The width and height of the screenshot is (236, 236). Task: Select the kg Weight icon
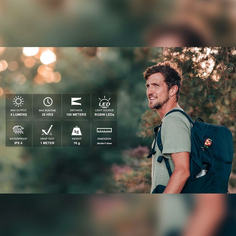tap(76, 131)
